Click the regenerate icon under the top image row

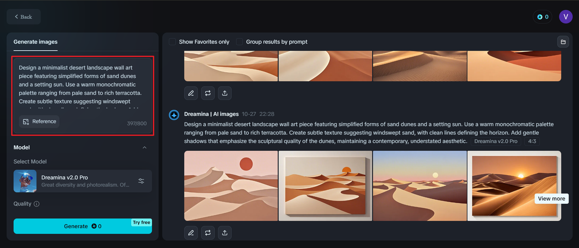[x=208, y=93]
